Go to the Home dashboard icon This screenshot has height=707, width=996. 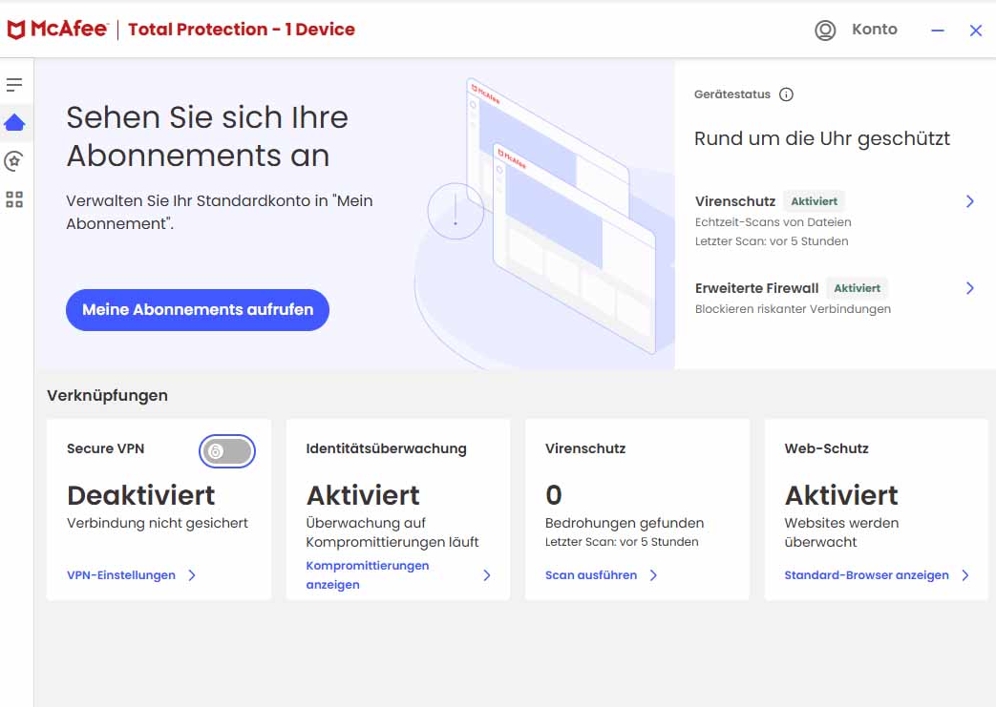14,122
